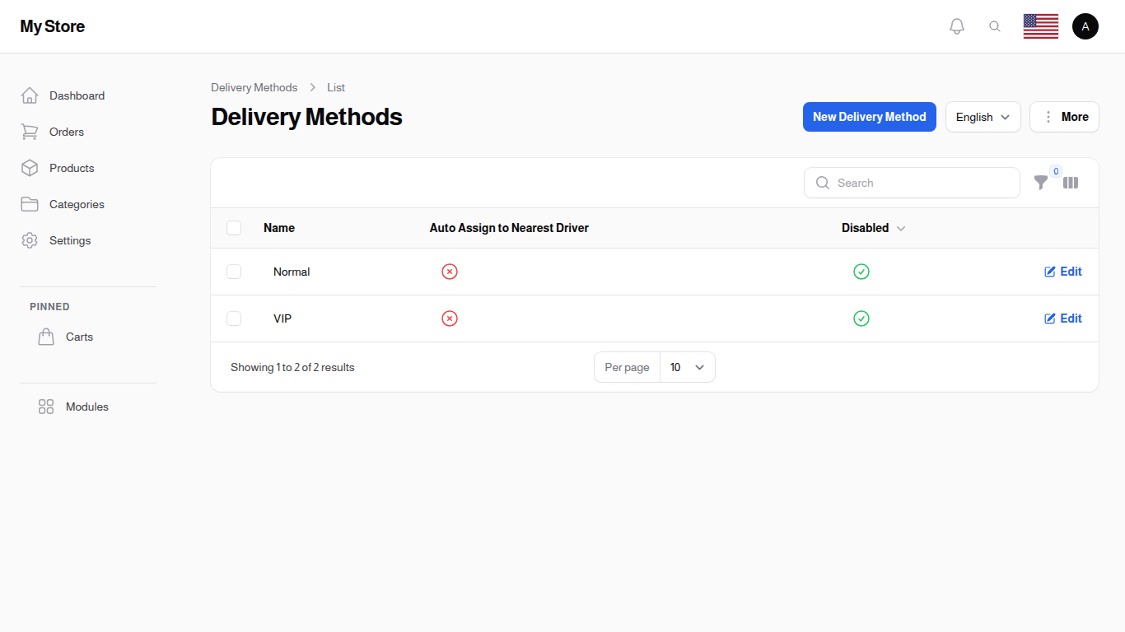The image size is (1125, 632).
Task: Open the per page results dropdown
Action: [688, 367]
